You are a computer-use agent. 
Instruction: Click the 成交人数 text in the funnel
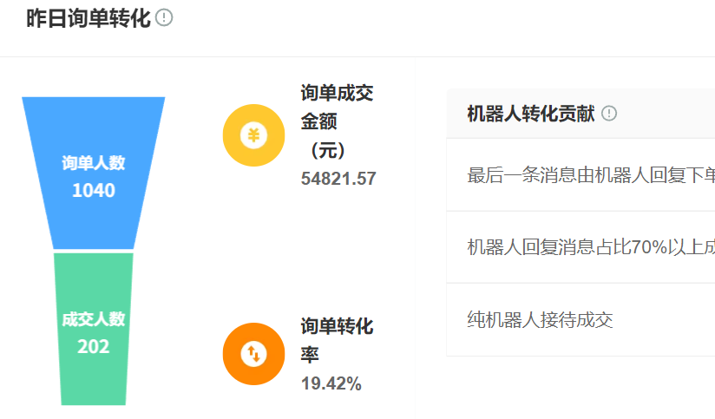94,319
